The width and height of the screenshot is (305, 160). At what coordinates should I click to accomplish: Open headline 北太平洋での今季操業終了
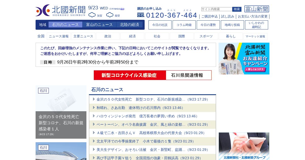pyautogui.click(x=146, y=141)
